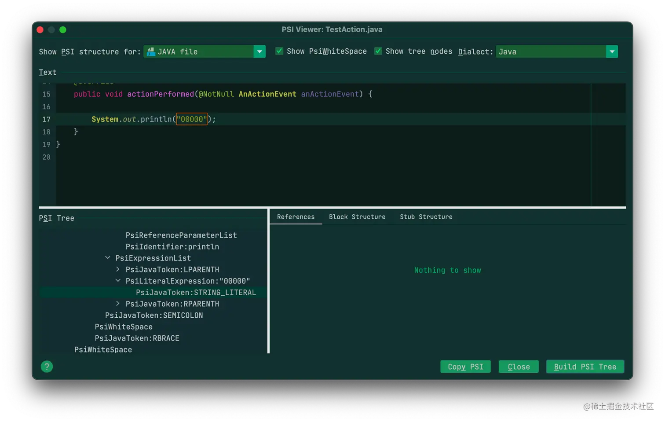
Task: Toggle the Show PsiWhiteSpace checkbox
Action: (279, 51)
